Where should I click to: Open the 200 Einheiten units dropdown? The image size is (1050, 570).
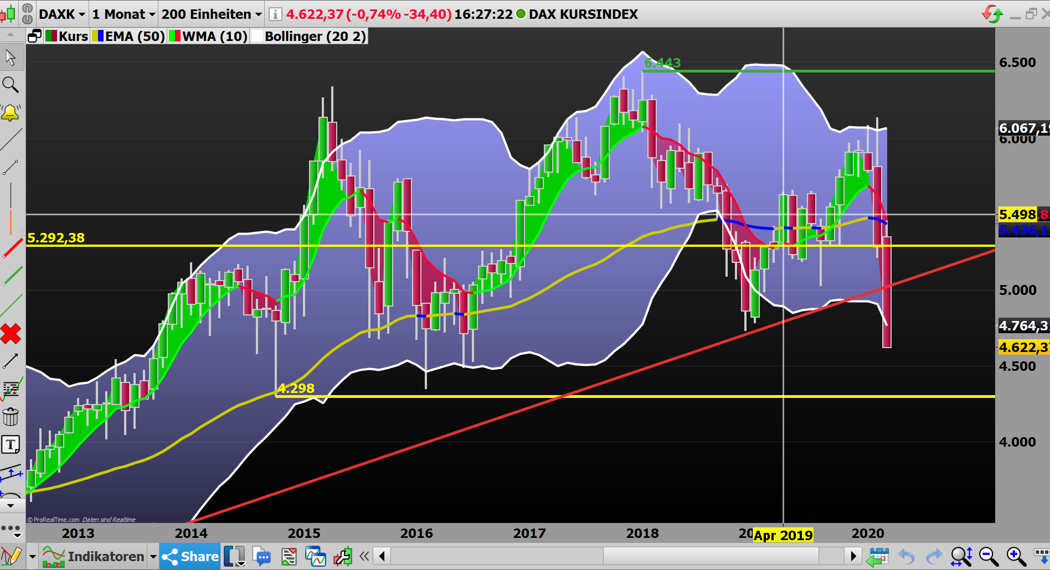point(210,14)
